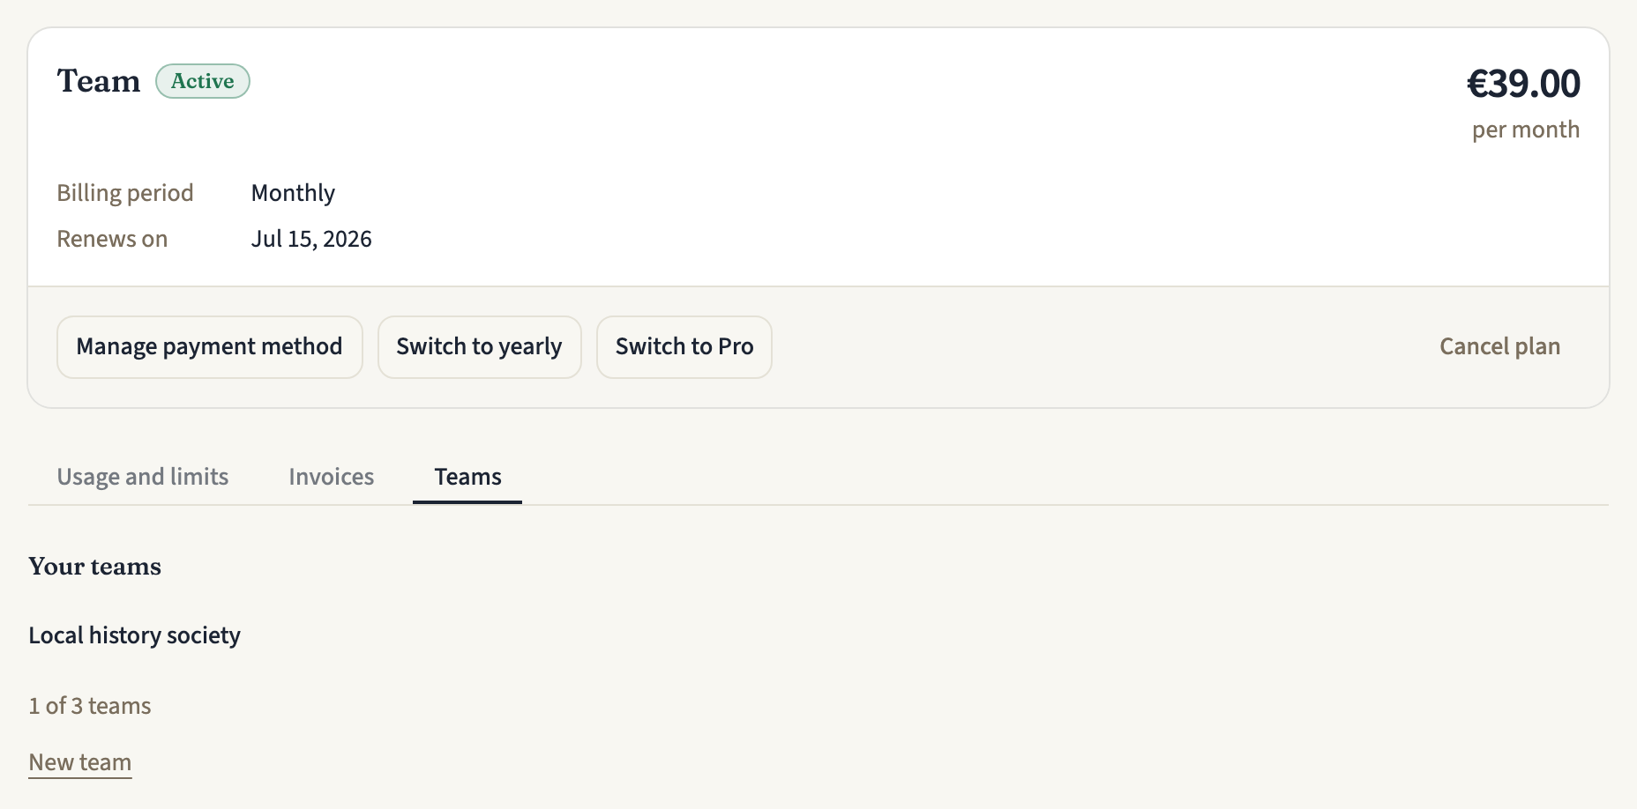Click the Billing period label
Image resolution: width=1637 pixels, height=809 pixels.
pyautogui.click(x=125, y=193)
